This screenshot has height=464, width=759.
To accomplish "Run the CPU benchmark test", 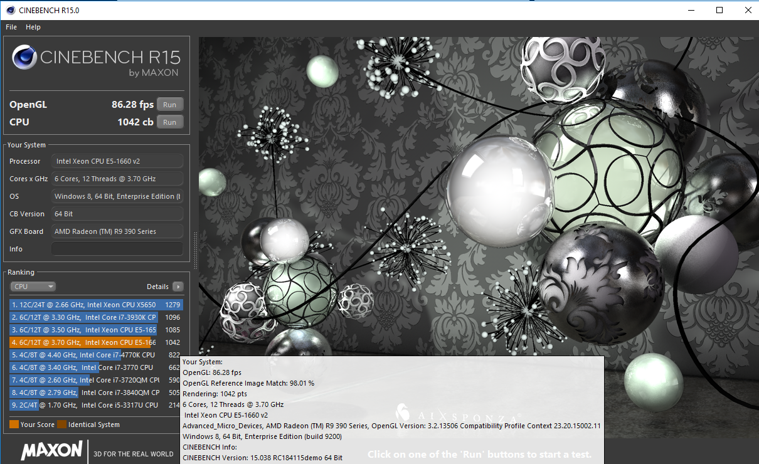I will click(x=170, y=122).
